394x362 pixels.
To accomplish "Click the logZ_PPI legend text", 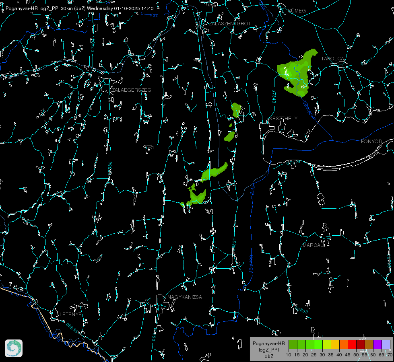I will (268, 350).
